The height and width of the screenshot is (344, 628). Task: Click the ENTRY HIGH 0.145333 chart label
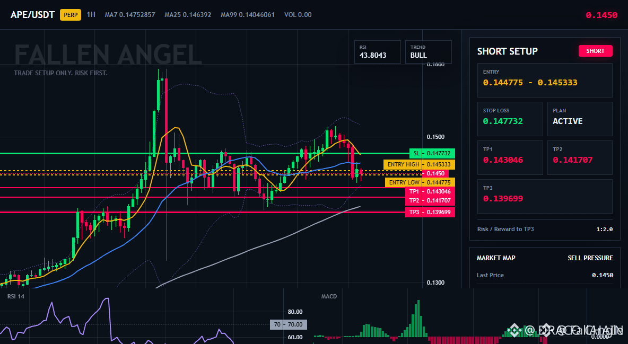(419, 165)
